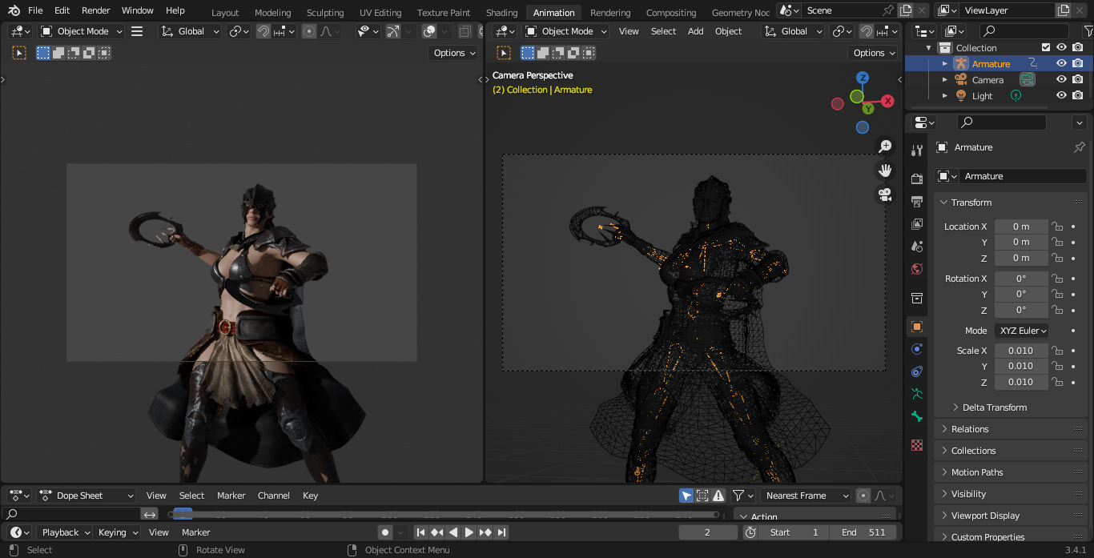Open Dope Sheet mode dropdown

pos(86,496)
